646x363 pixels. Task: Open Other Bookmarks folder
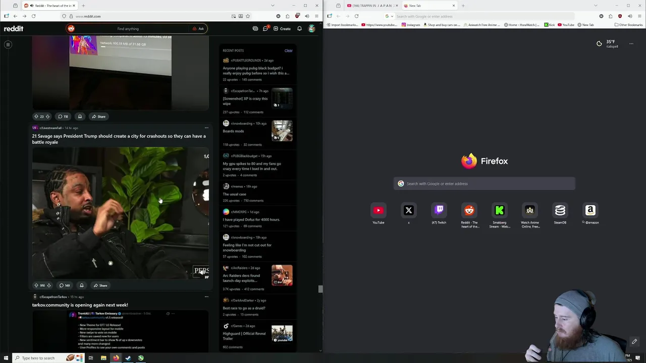pyautogui.click(x=628, y=25)
